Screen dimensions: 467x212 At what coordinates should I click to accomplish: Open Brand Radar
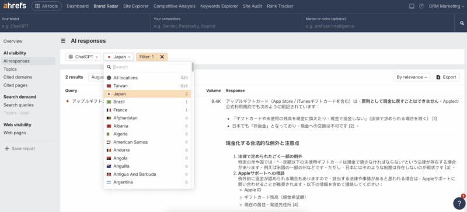106,6
